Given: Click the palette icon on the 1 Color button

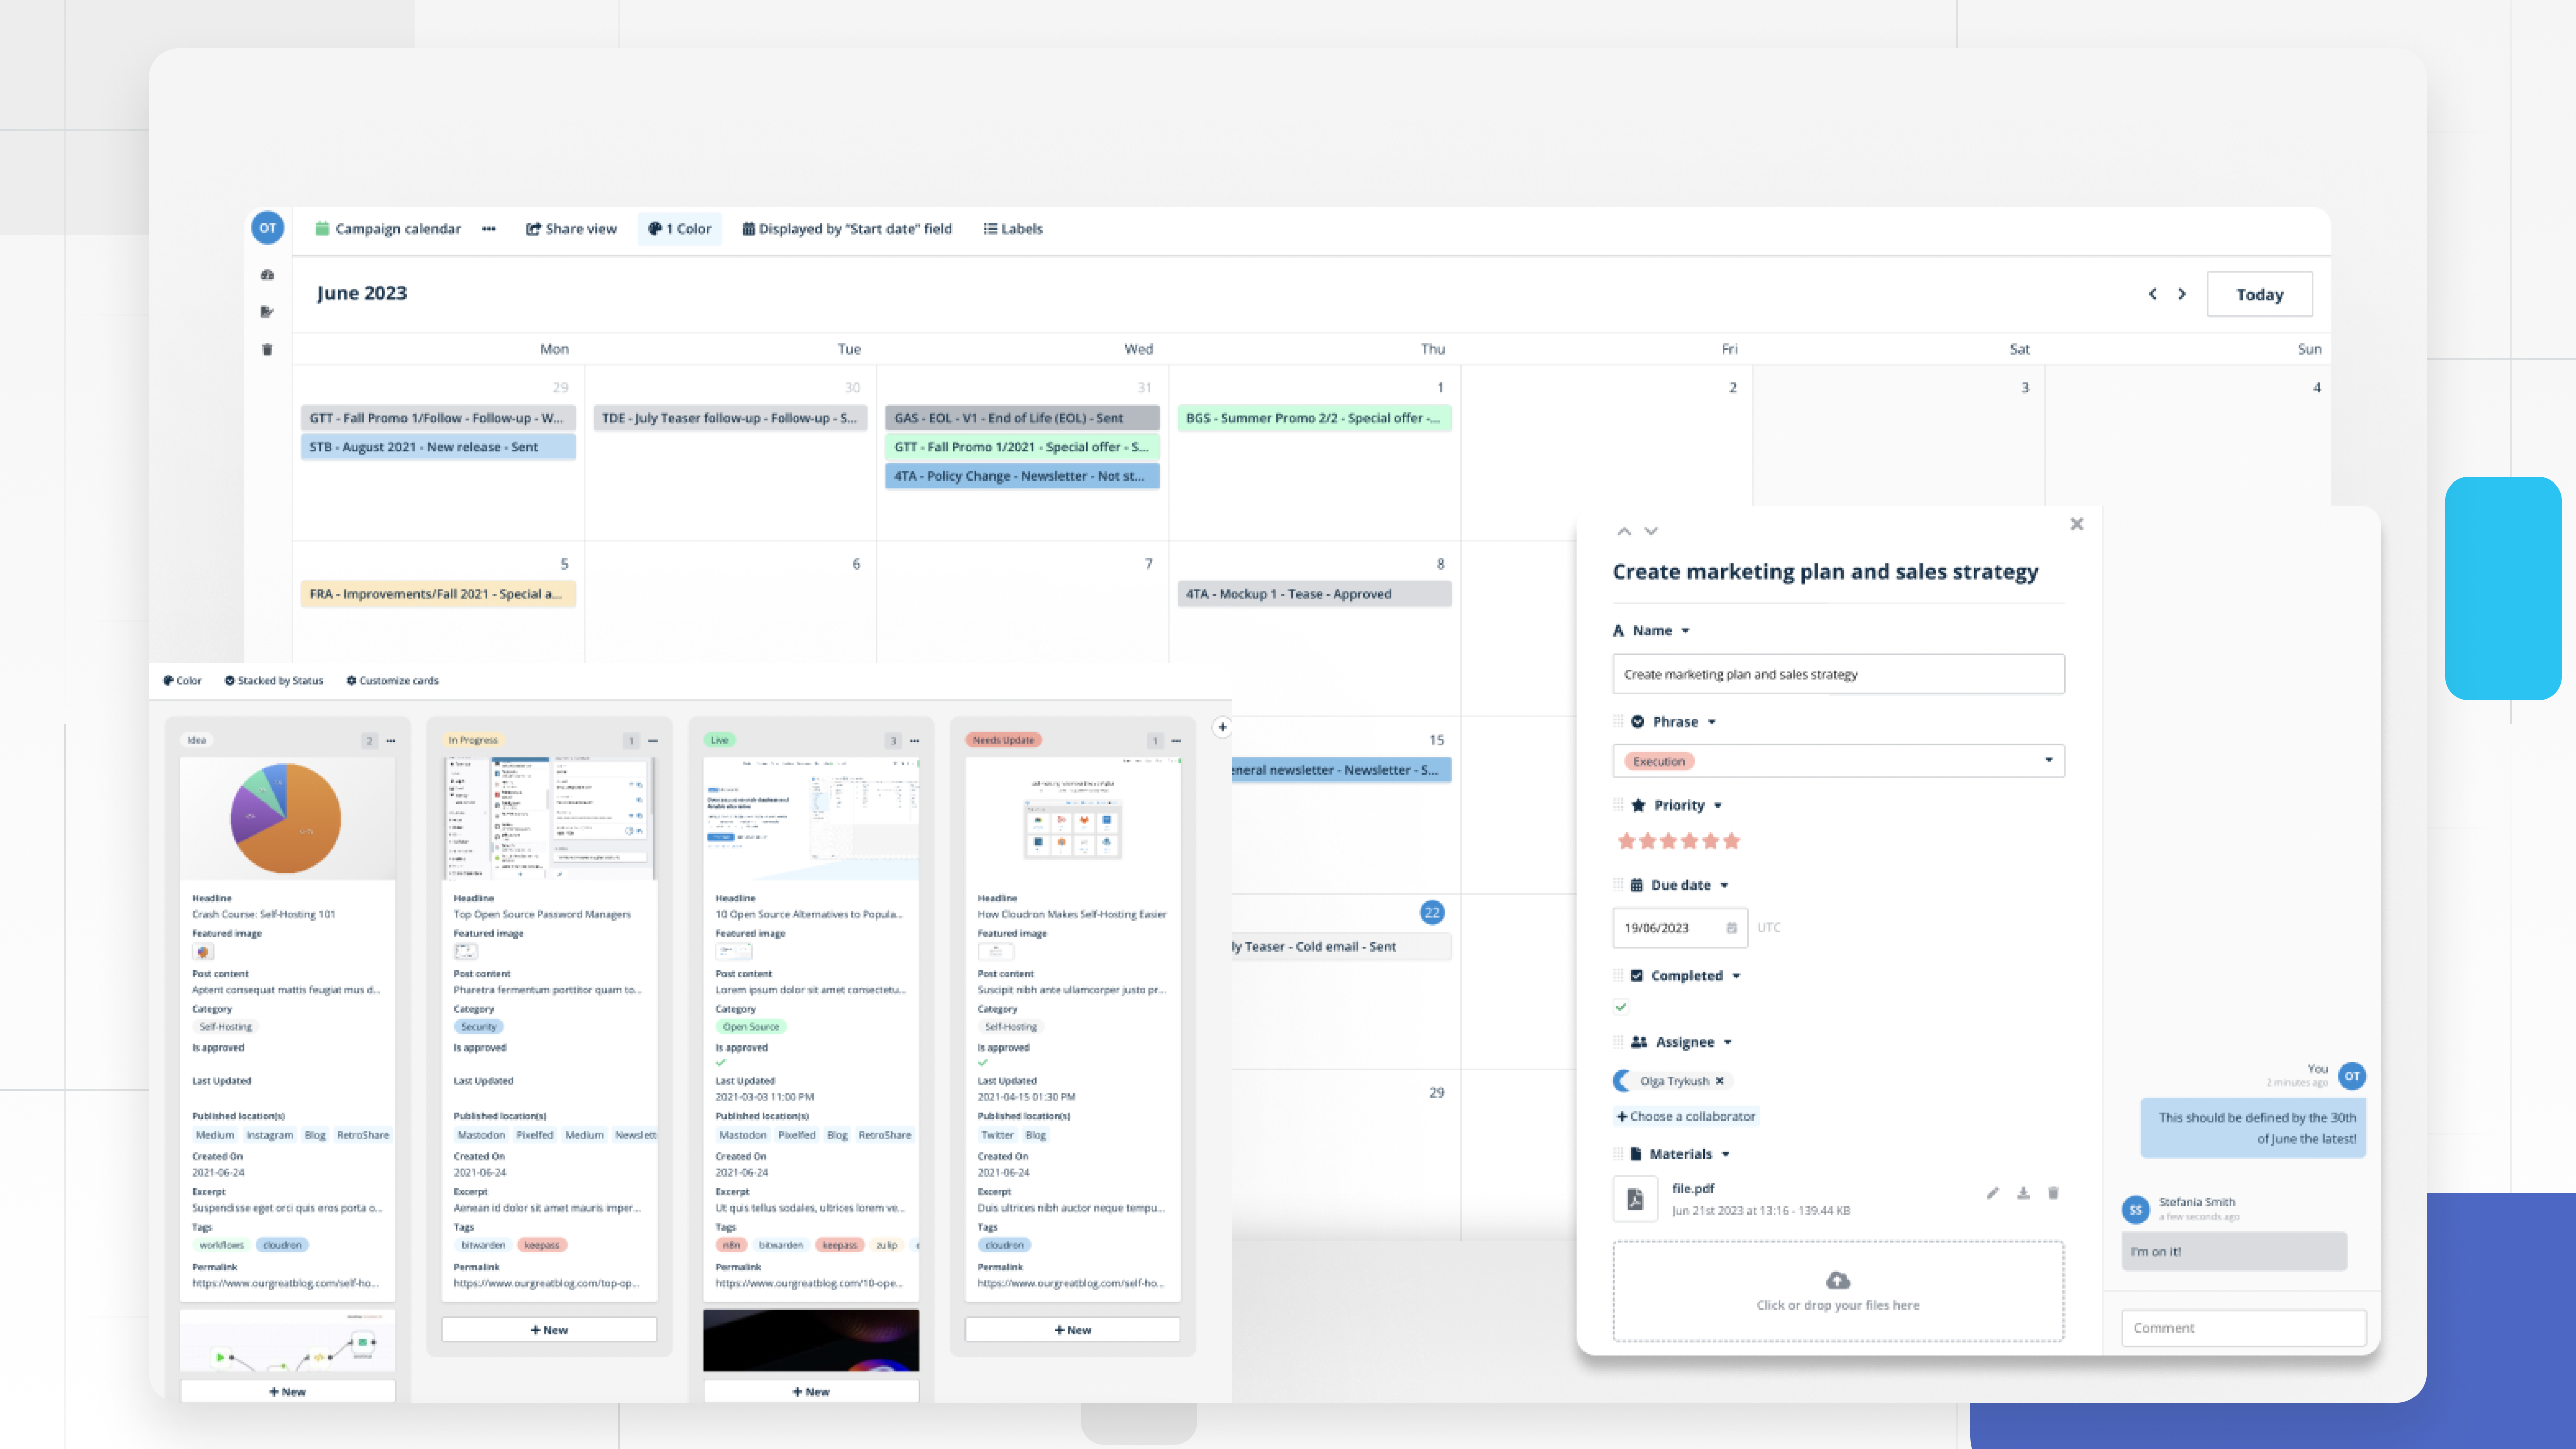Looking at the screenshot, I should pyautogui.click(x=656, y=229).
